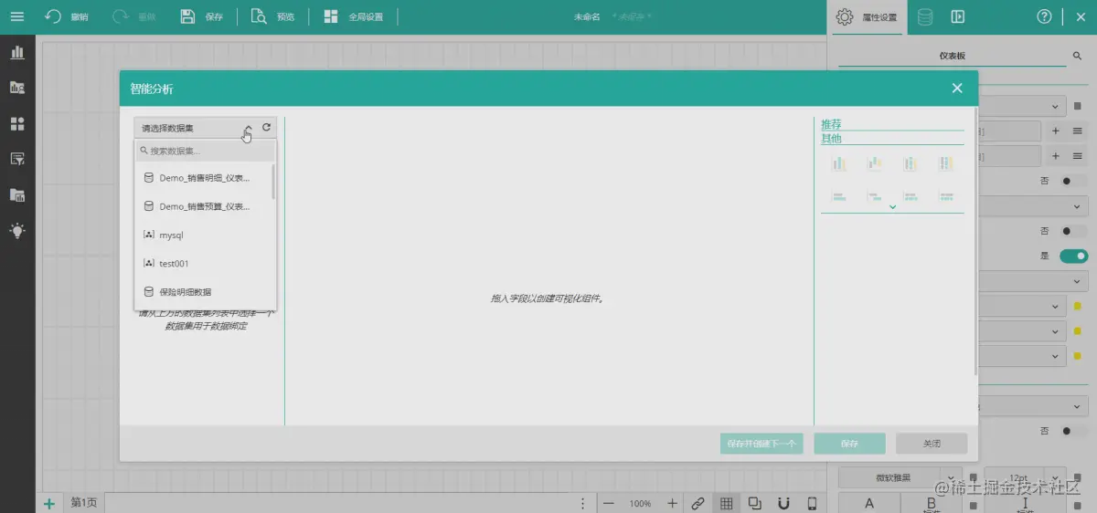
Task: Collapse the 请选择数据集 dropdown
Action: click(247, 128)
